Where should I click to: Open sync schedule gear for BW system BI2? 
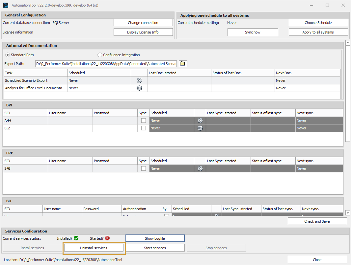200,128
